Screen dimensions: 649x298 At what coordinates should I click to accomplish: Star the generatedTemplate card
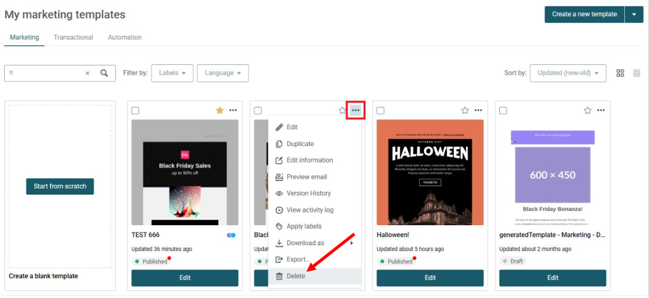coord(588,110)
